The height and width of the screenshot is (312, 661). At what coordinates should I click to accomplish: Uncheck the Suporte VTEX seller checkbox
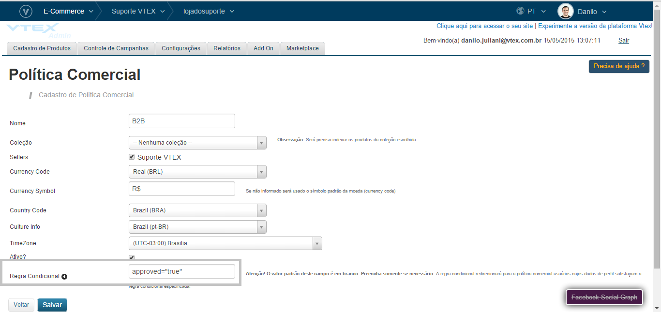pos(132,157)
